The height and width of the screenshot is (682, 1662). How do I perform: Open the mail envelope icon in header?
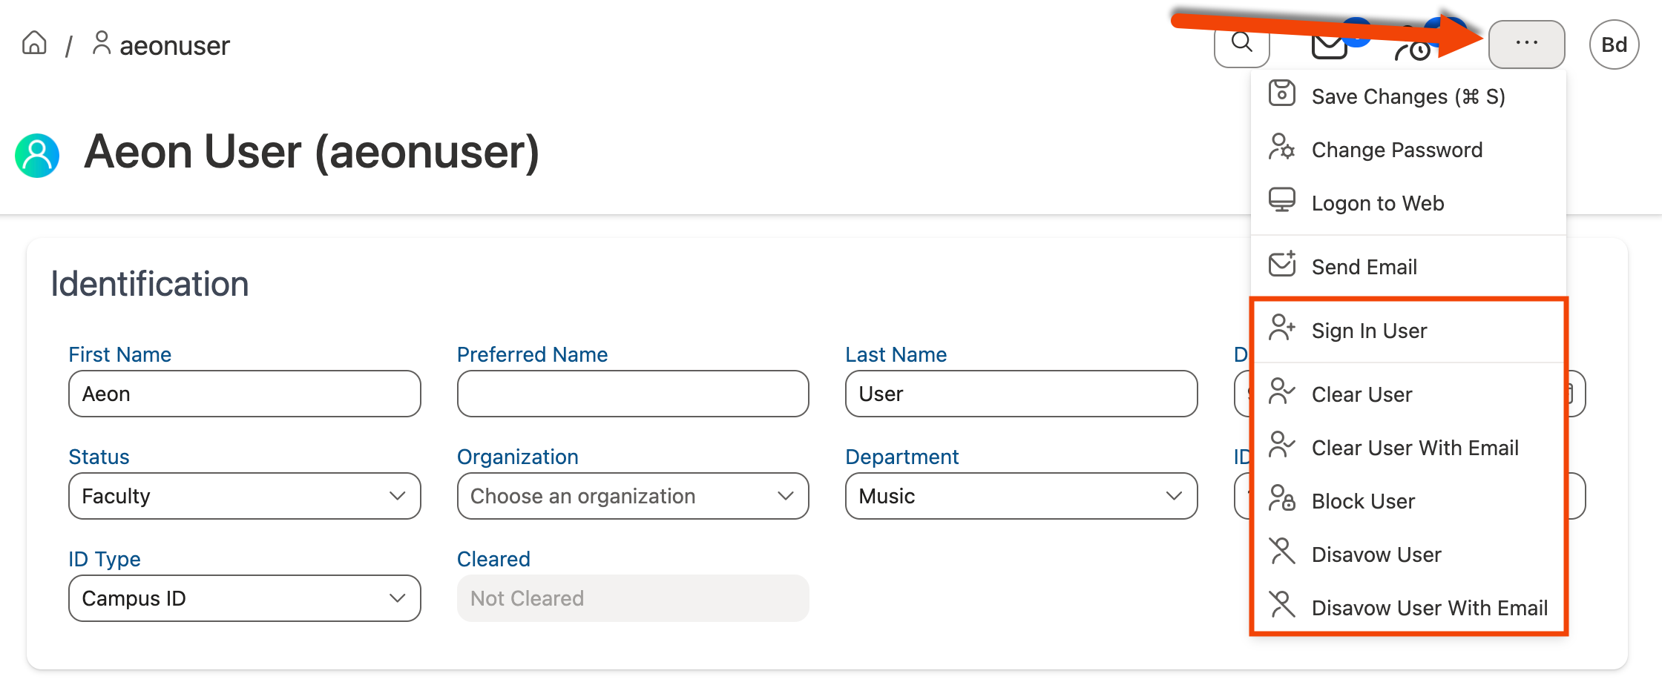click(1329, 46)
